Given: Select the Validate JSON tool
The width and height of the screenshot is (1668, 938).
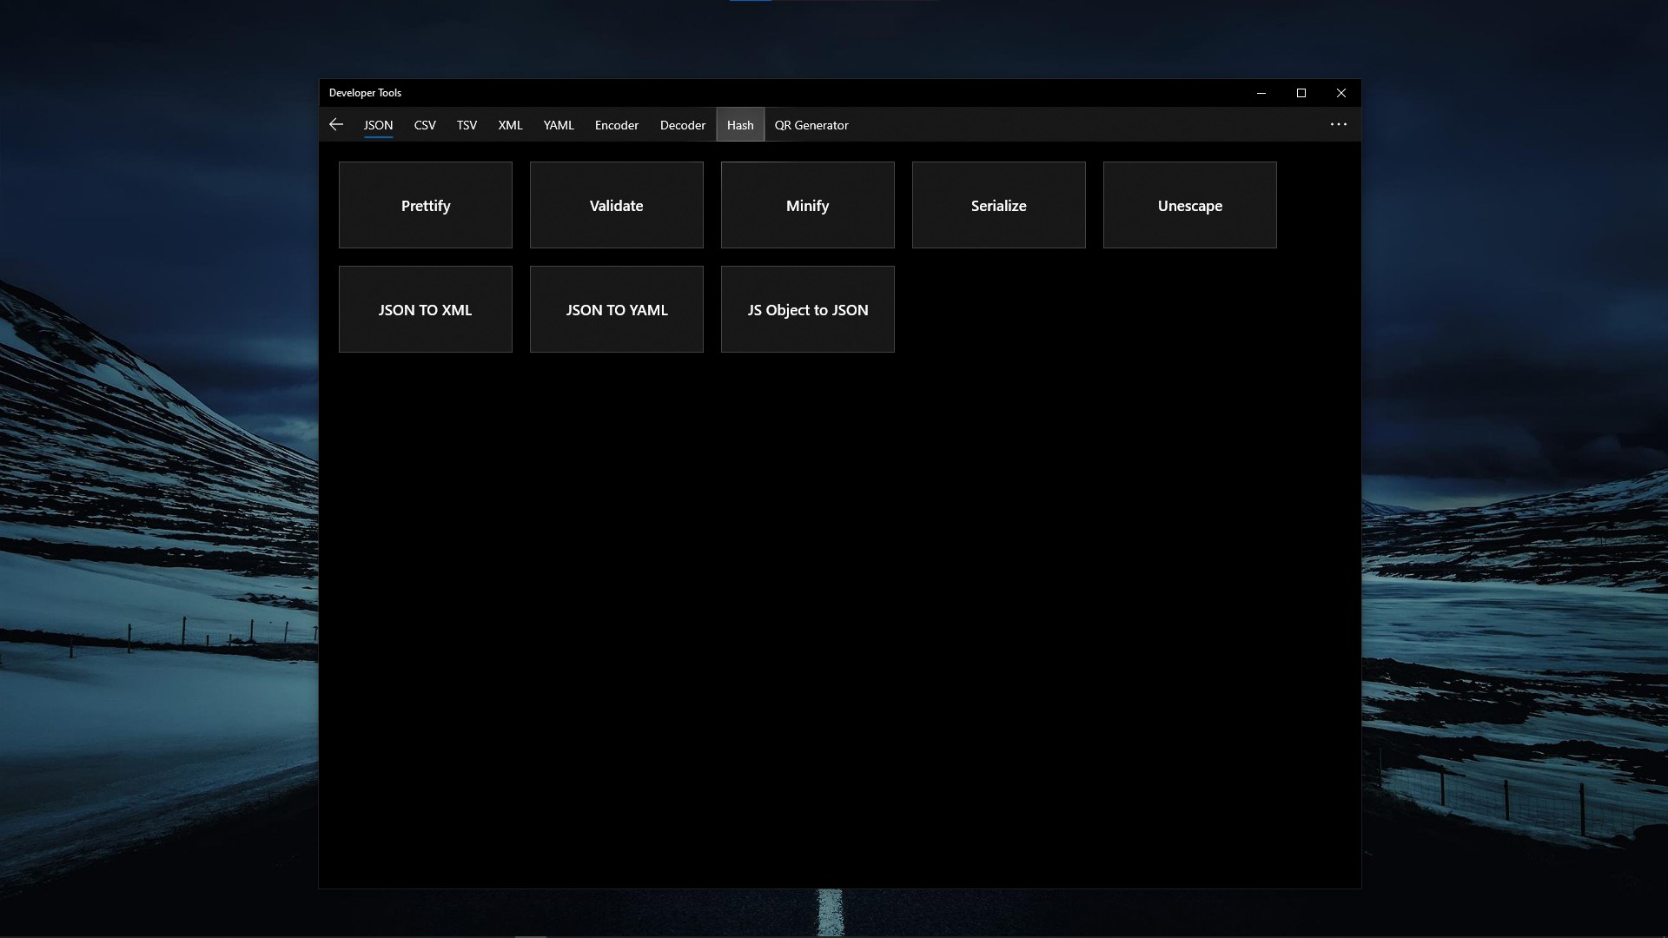Looking at the screenshot, I should click(x=616, y=205).
